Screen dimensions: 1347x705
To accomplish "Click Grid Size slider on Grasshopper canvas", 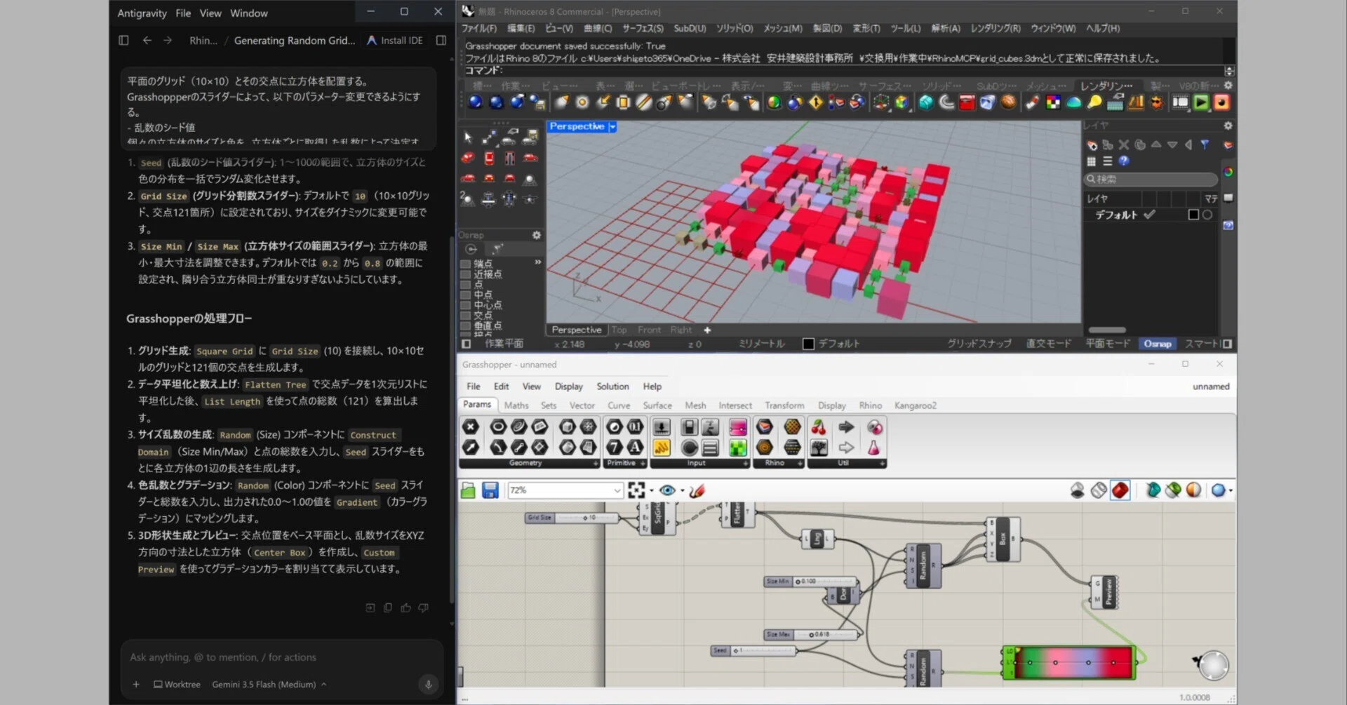I will [x=572, y=518].
